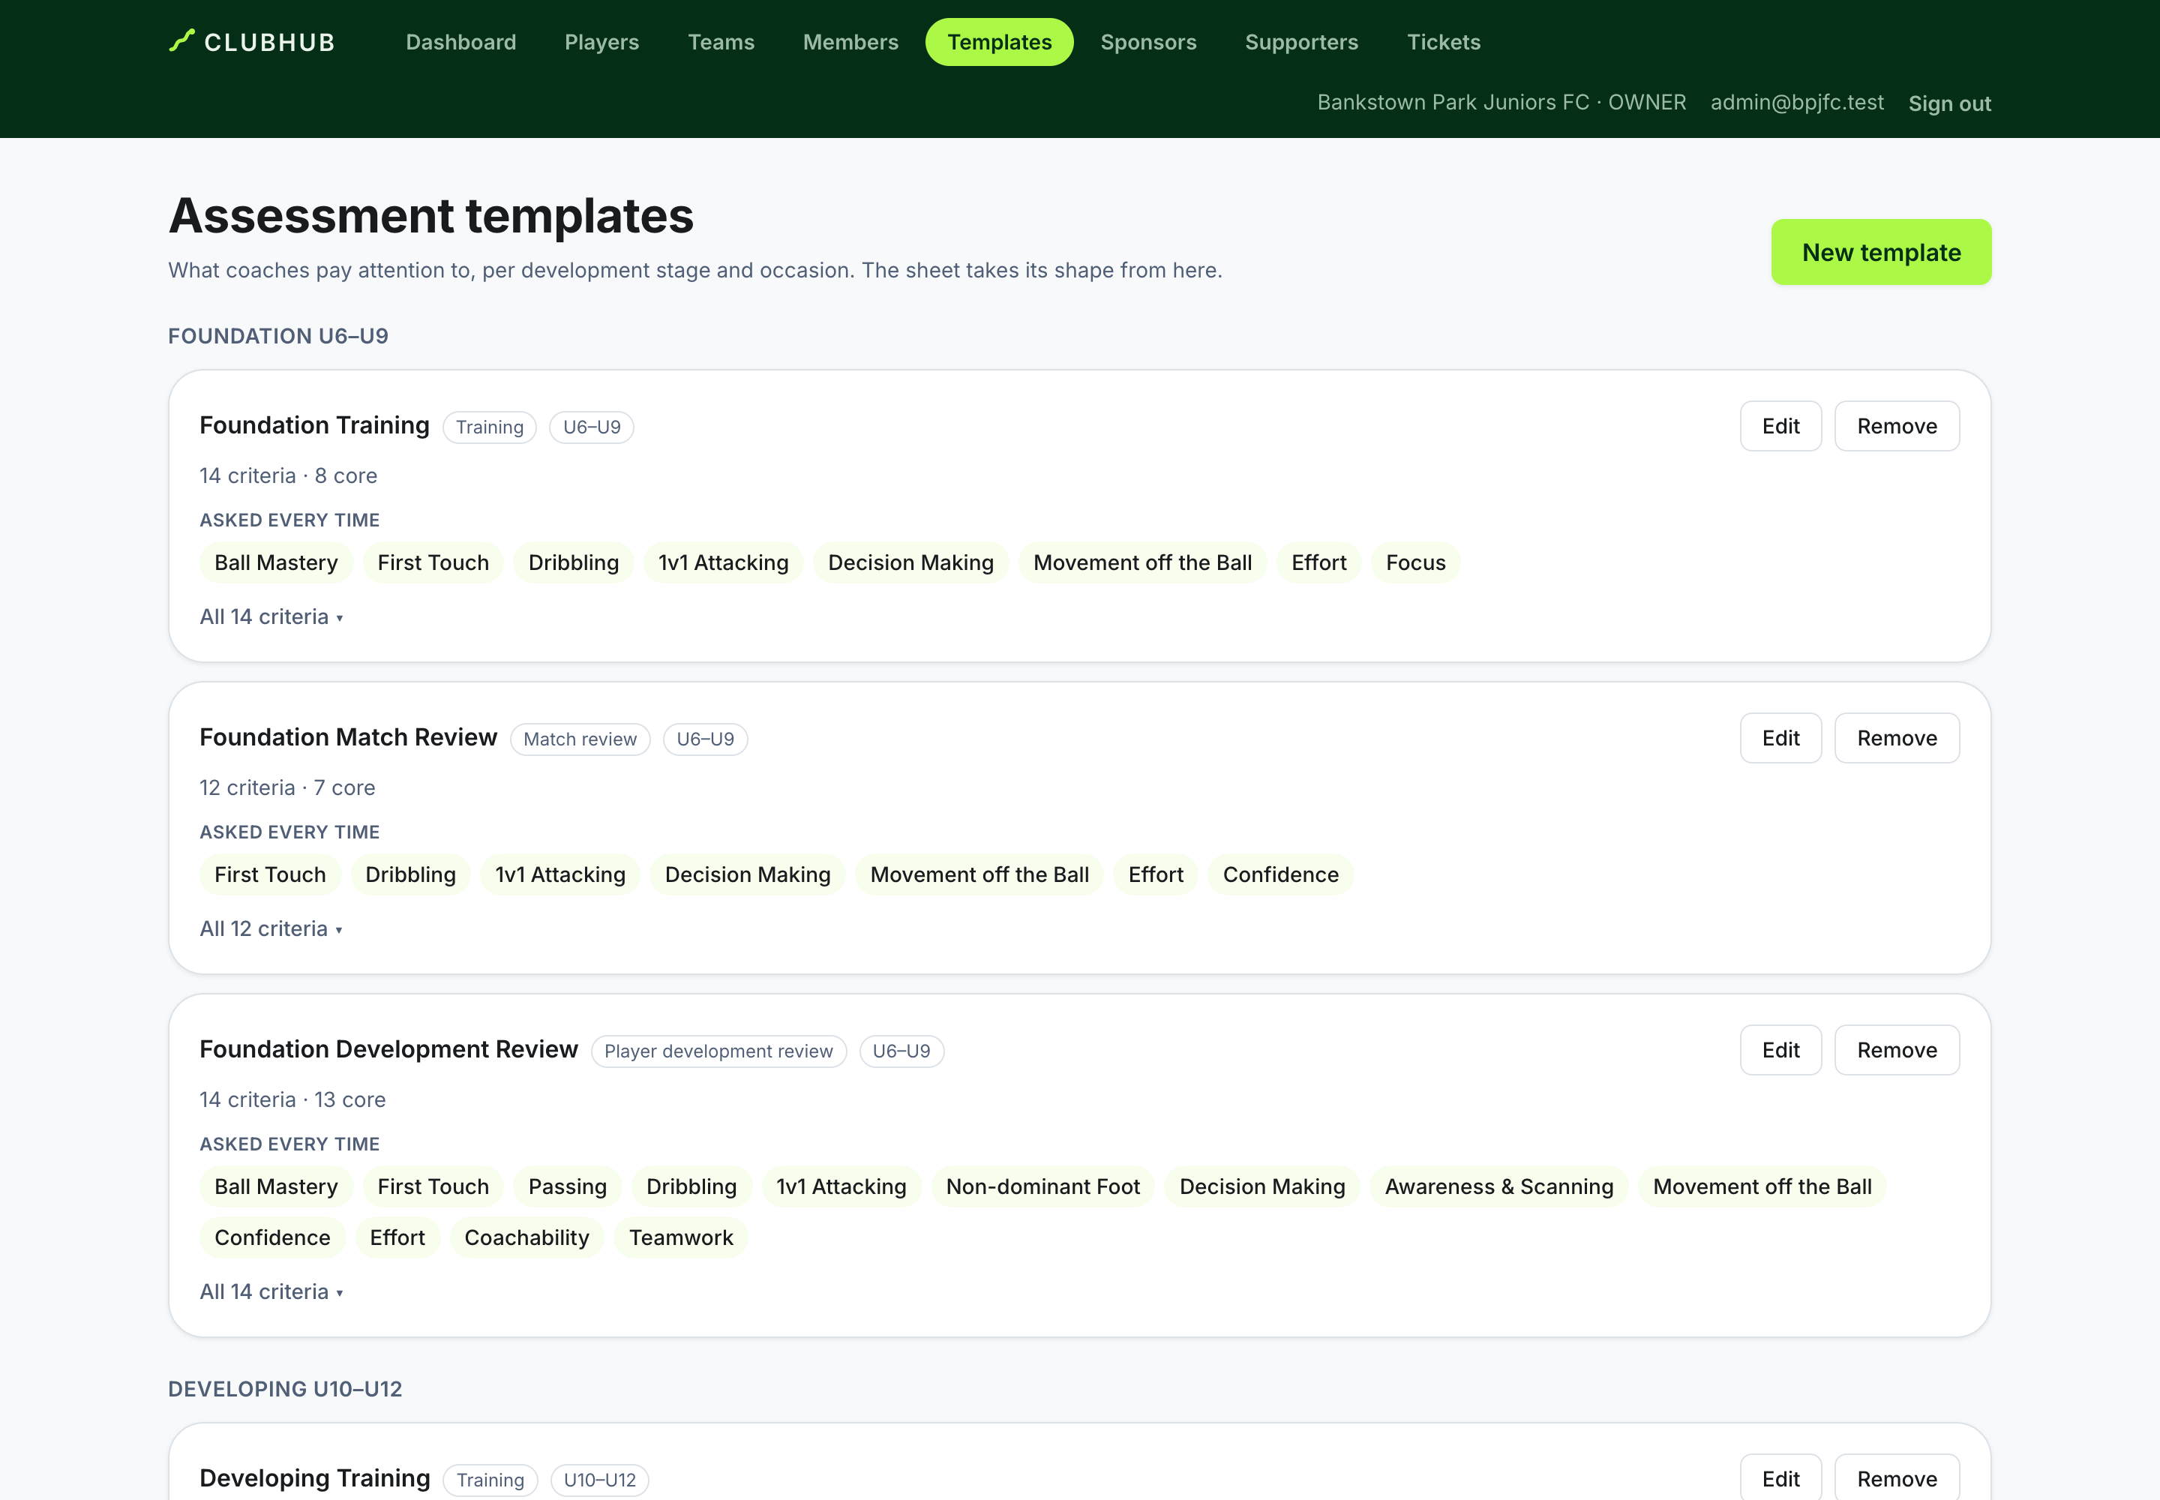Edit the Developing Training template
2160x1500 pixels.
(1780, 1478)
